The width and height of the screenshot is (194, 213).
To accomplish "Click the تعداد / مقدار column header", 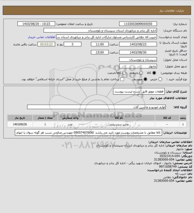I will click(45, 118).
